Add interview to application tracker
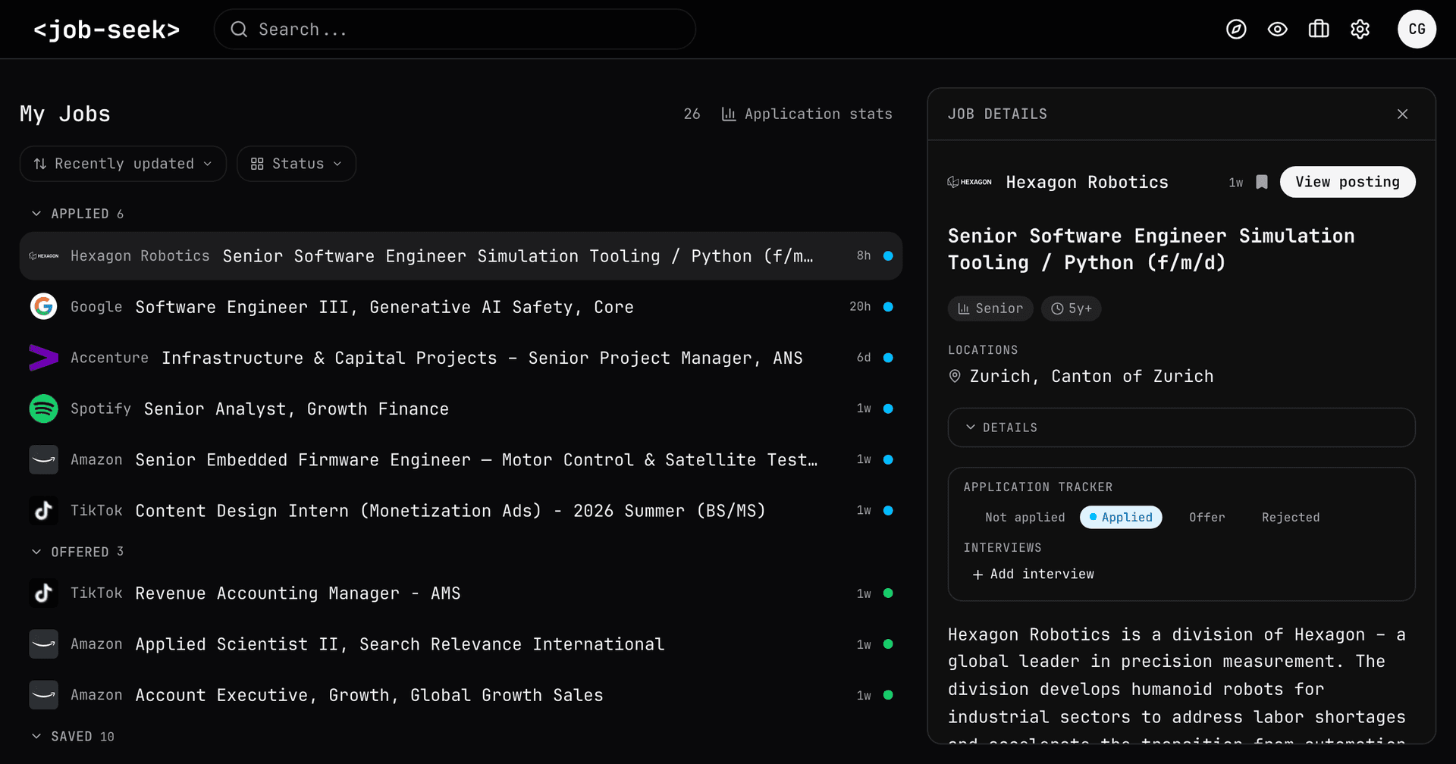The height and width of the screenshot is (764, 1456). click(x=1033, y=575)
